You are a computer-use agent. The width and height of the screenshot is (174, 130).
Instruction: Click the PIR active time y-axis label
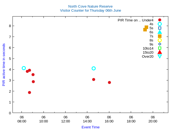(4, 65)
